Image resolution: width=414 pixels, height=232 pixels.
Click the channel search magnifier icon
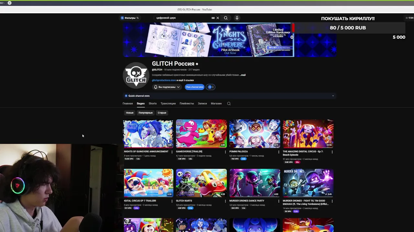[229, 103]
